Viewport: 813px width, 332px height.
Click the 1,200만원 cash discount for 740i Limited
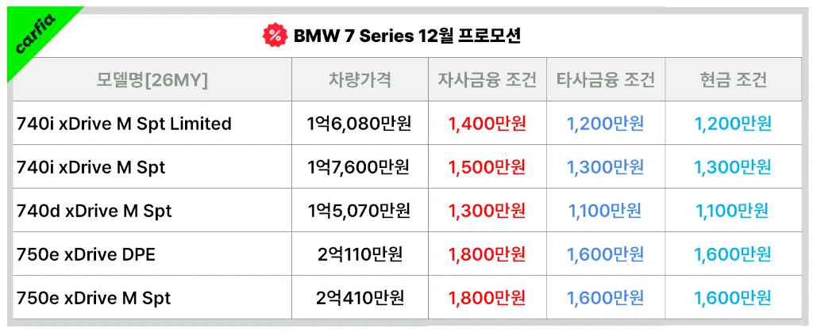733,124
